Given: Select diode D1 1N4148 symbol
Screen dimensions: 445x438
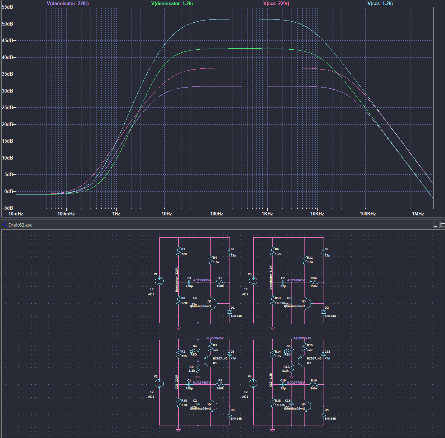Looking at the screenshot, I should (230, 312).
